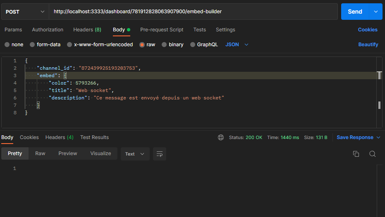Select the Pretty response view
Image resolution: width=385 pixels, height=217 pixels.
[15, 153]
